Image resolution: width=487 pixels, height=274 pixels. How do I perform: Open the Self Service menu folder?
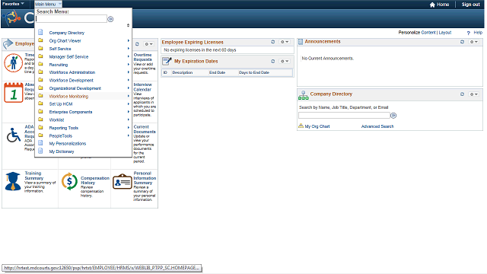click(x=60, y=49)
